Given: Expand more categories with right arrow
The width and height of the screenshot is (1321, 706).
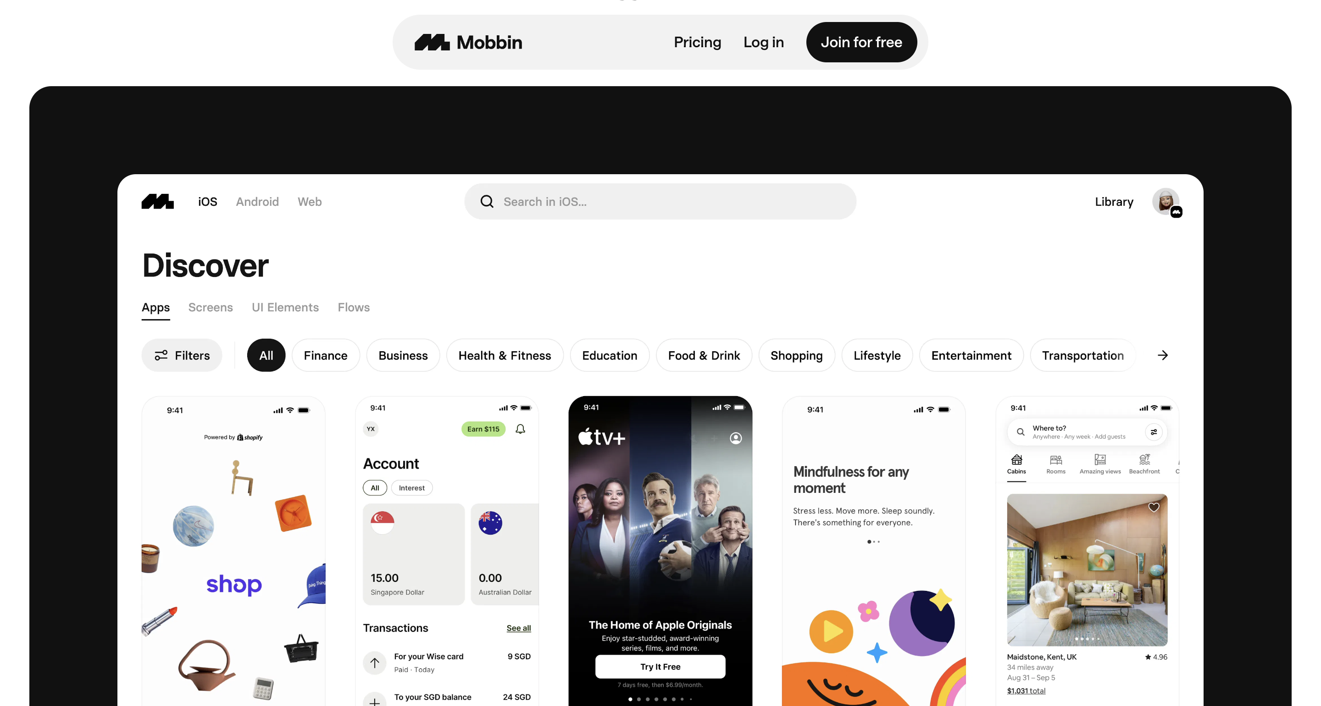Looking at the screenshot, I should [1163, 355].
